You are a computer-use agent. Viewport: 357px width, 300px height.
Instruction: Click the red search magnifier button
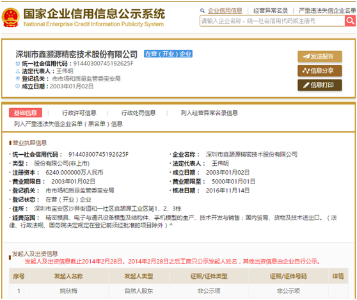pyautogui.click(x=350, y=21)
